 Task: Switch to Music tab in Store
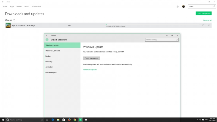coord(27,6)
